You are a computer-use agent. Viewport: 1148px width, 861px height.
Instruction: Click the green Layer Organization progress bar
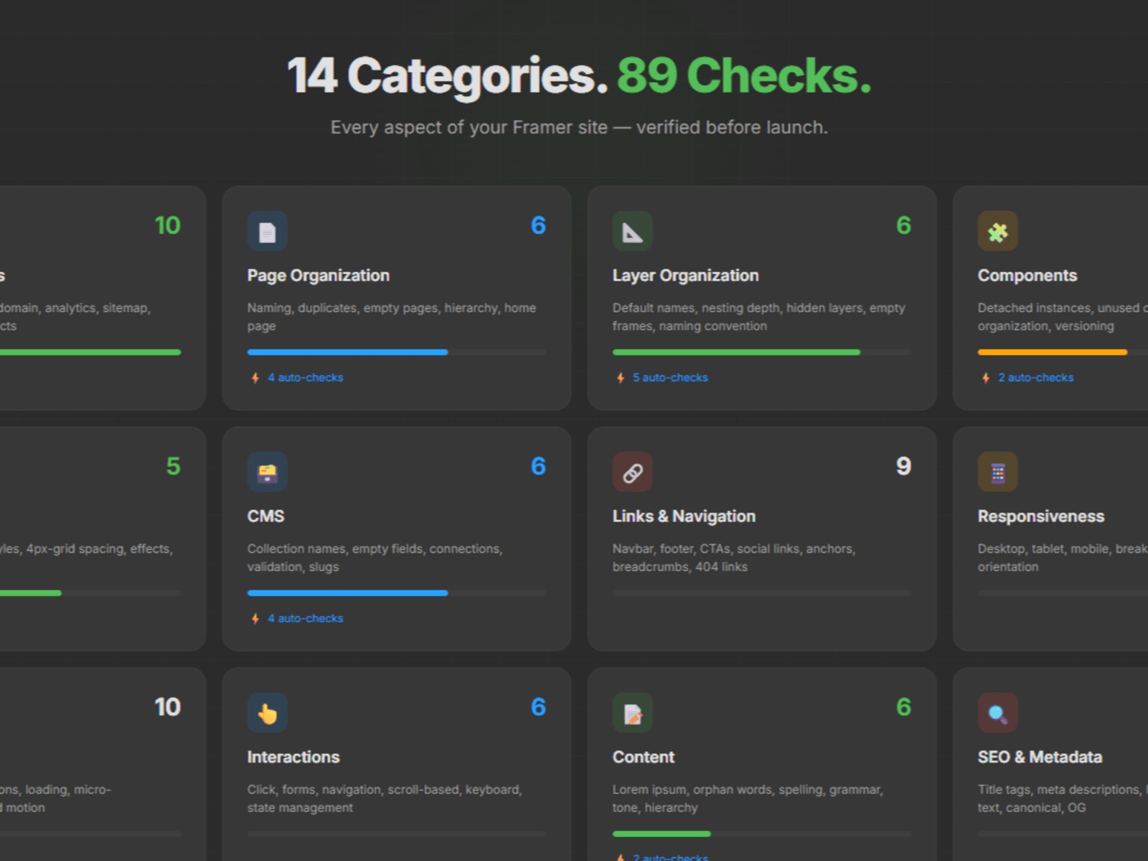click(x=736, y=352)
